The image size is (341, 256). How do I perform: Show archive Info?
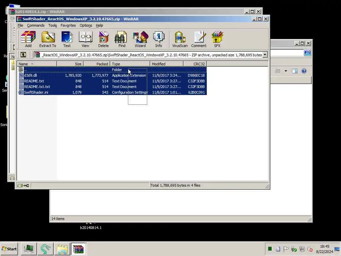(x=159, y=39)
